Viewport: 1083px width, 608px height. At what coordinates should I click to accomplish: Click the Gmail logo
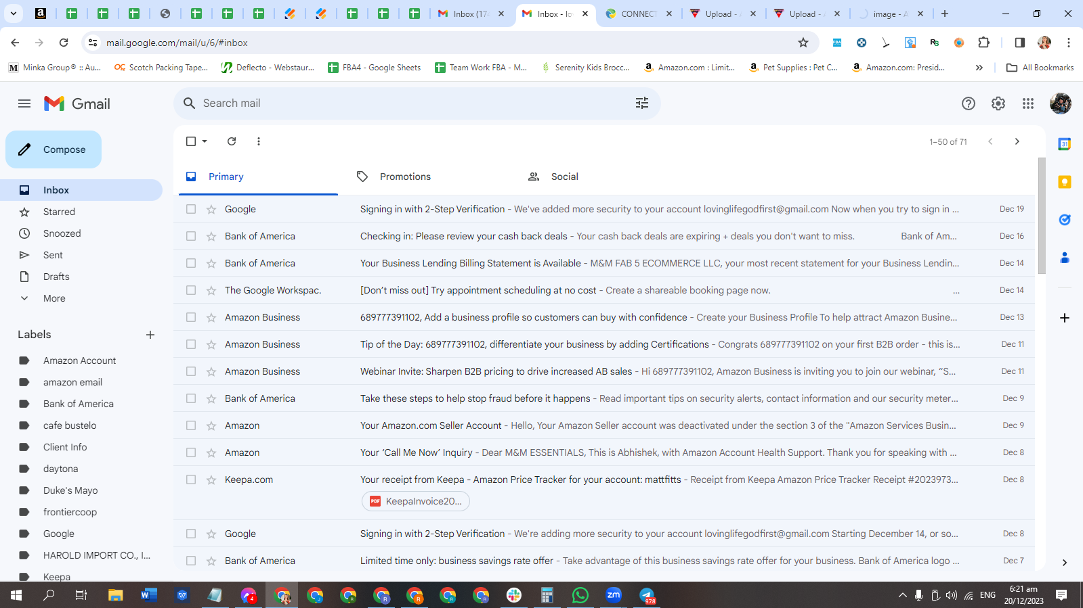click(x=77, y=103)
